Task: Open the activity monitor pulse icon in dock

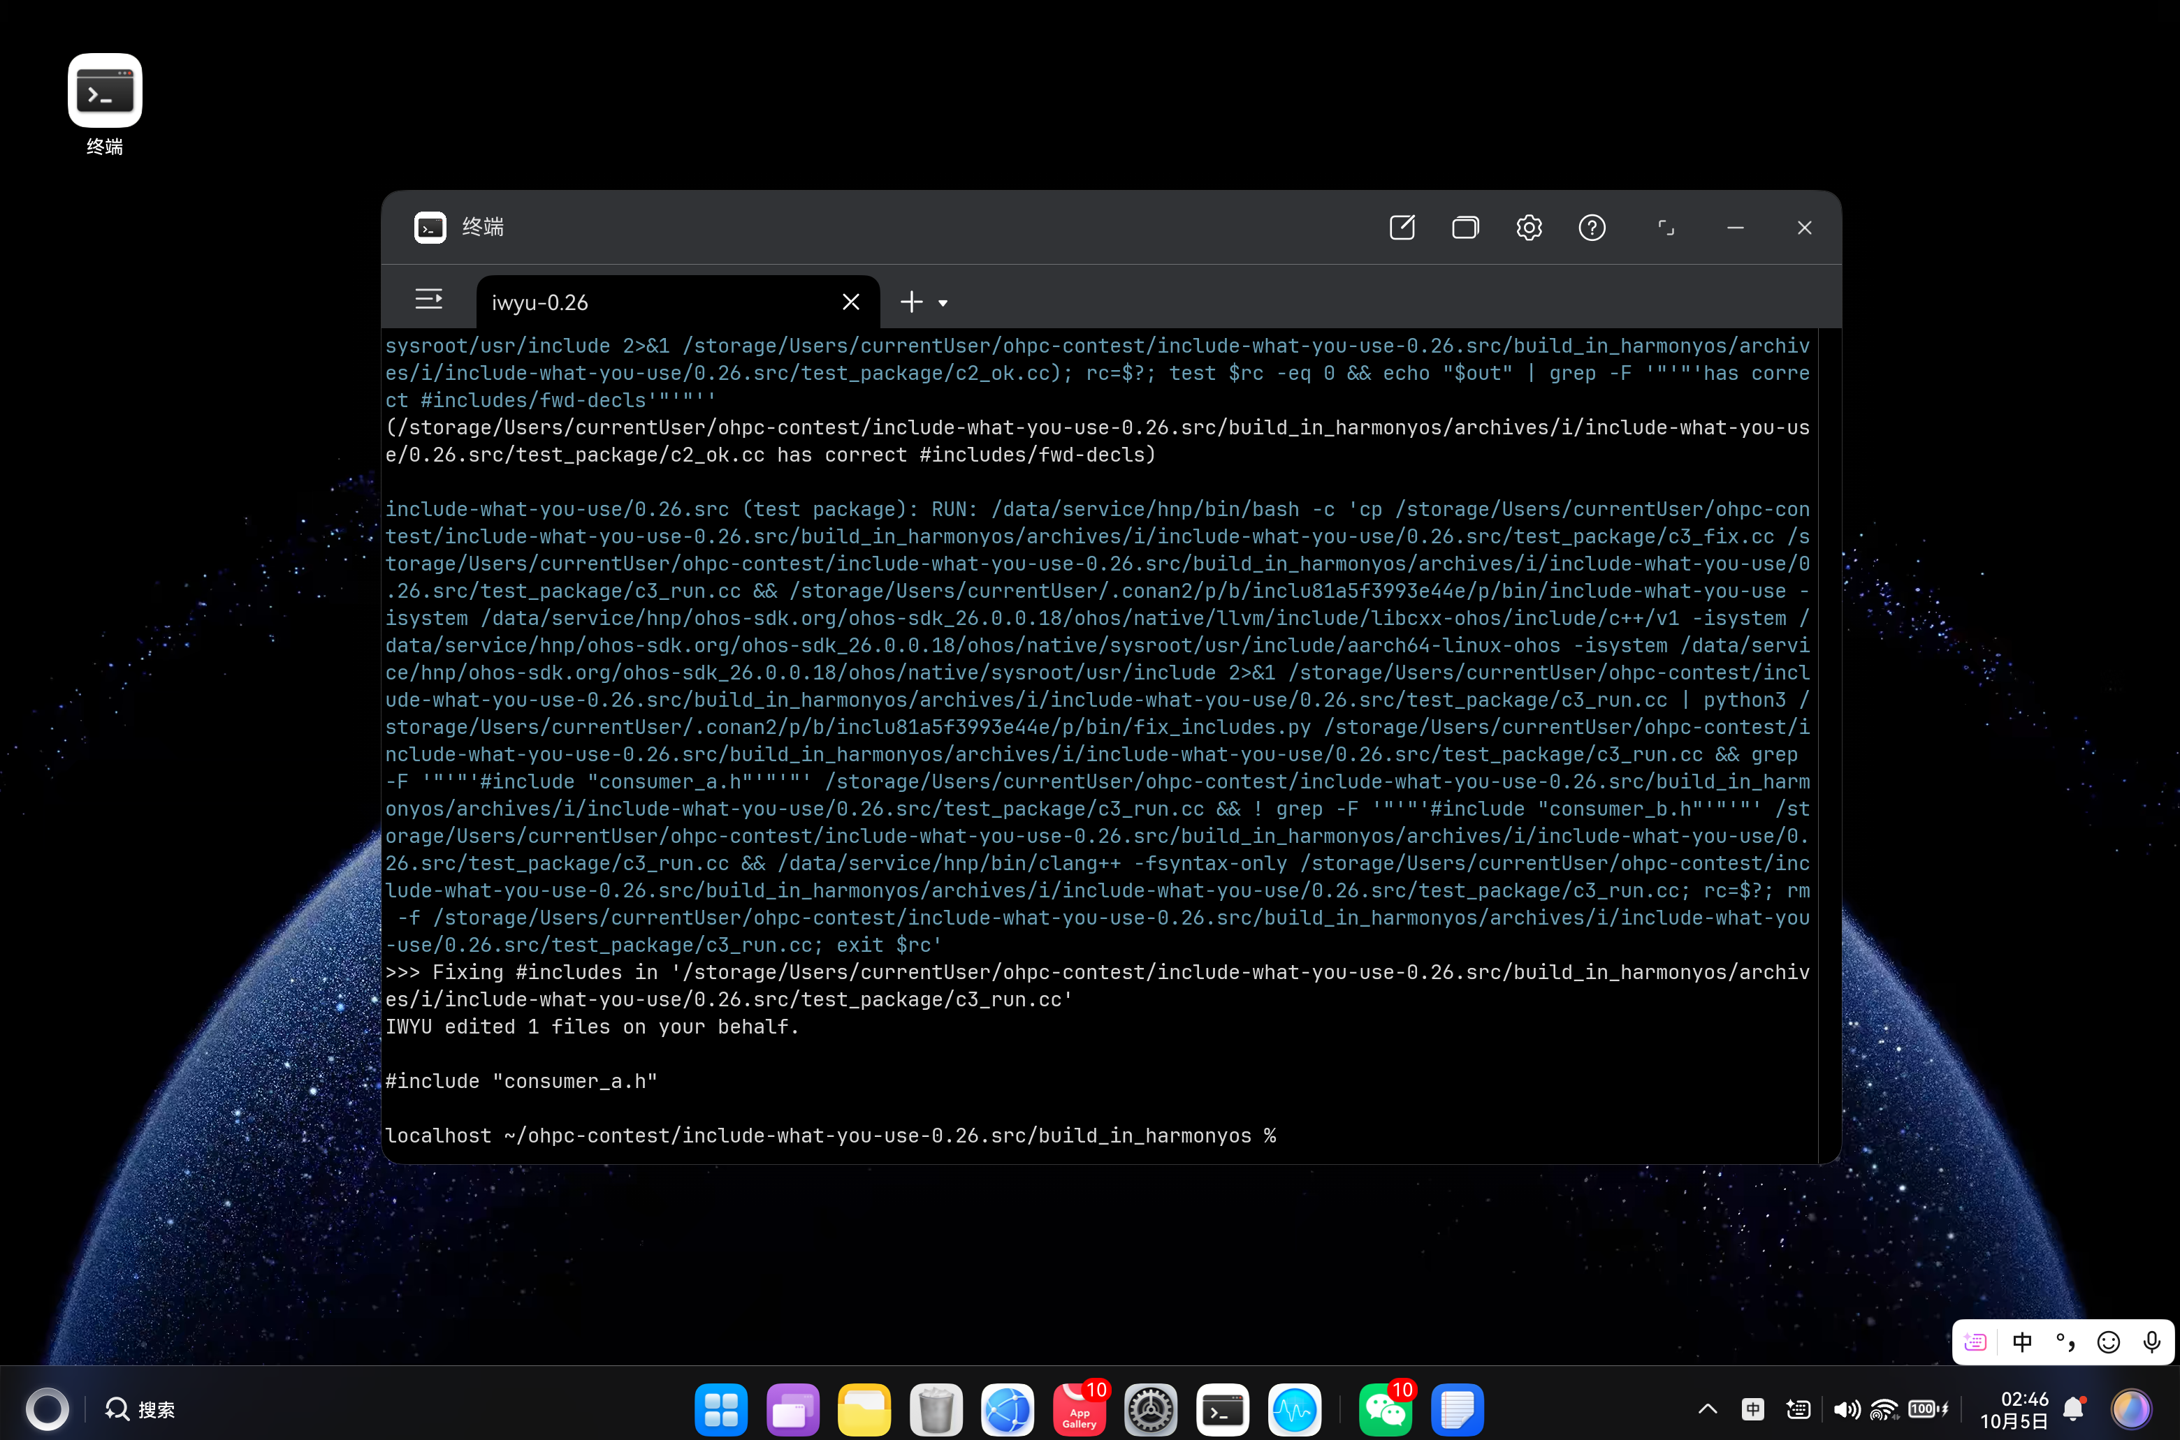Action: [1295, 1409]
